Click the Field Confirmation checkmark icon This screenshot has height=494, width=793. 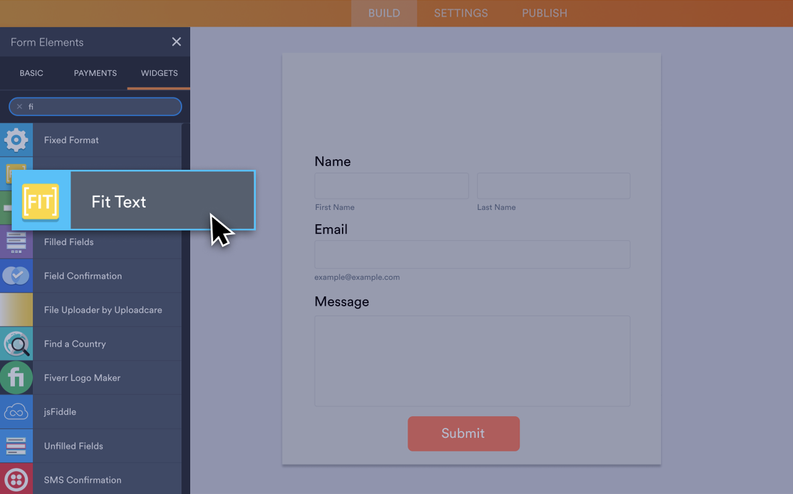(16, 275)
